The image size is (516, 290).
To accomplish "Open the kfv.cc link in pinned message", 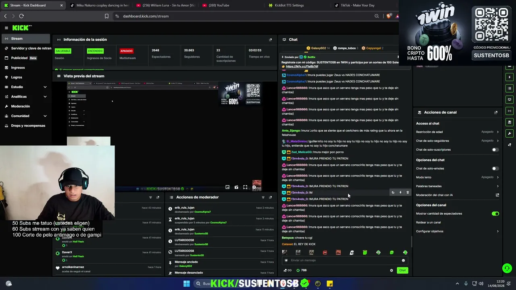I will (x=302, y=66).
